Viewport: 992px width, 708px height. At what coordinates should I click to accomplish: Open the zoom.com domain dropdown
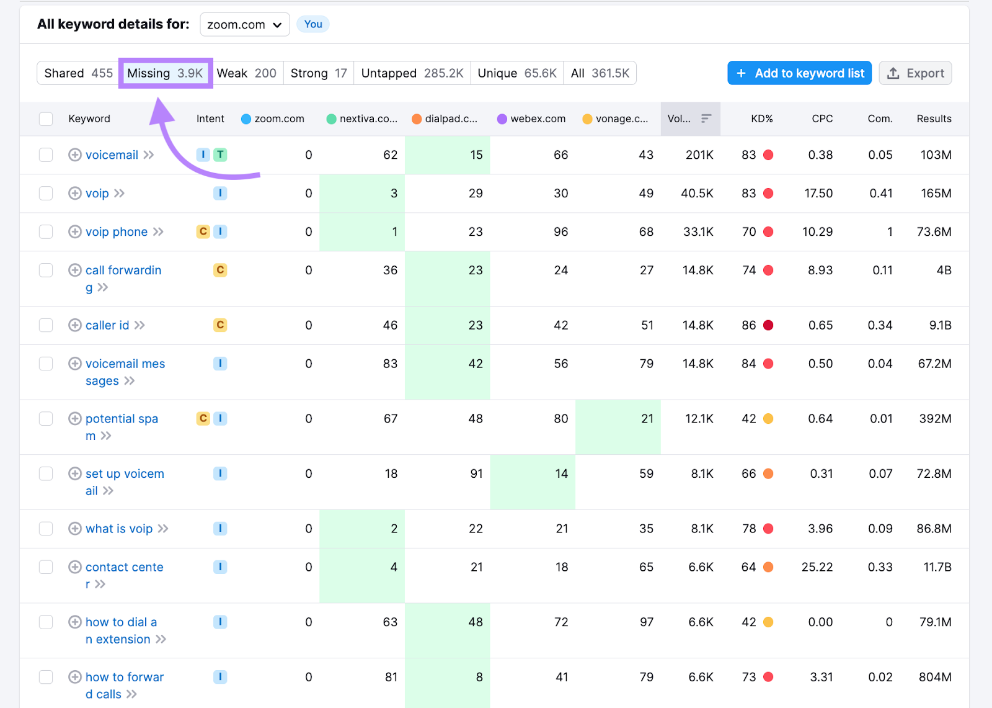245,24
